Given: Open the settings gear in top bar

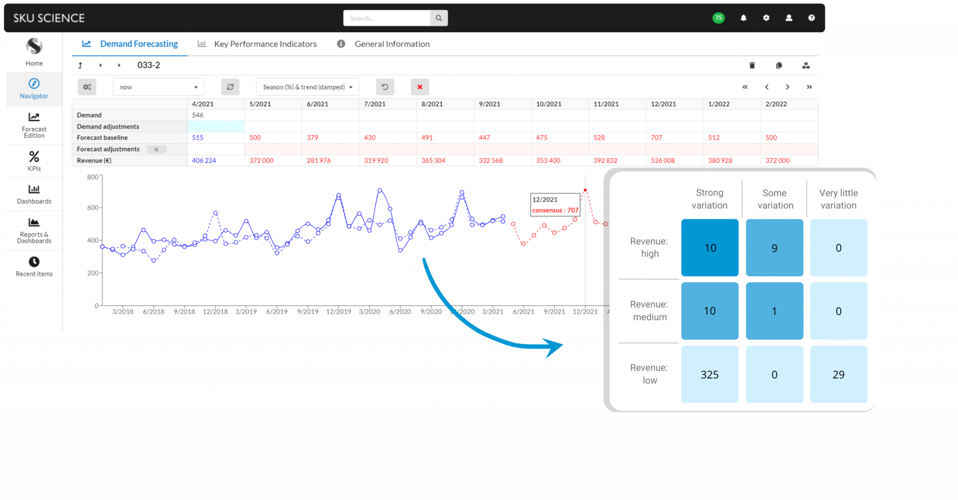Looking at the screenshot, I should click(x=766, y=18).
